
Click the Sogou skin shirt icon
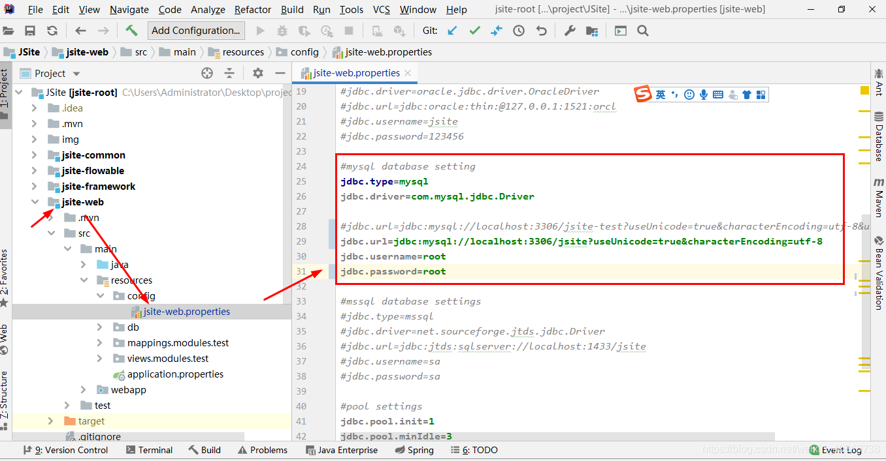coord(747,95)
